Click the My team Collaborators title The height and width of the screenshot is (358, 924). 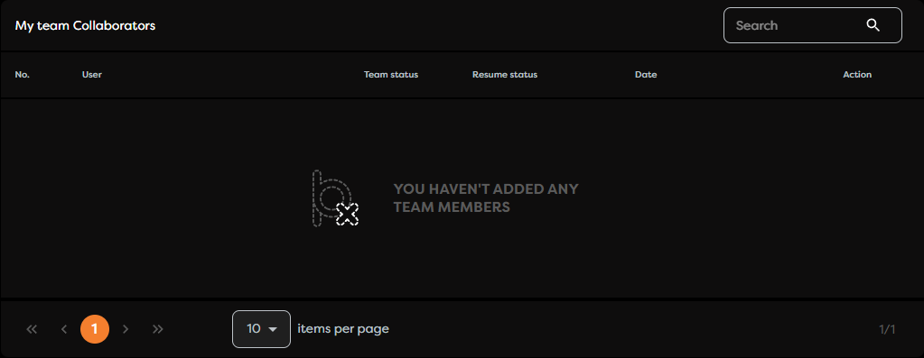85,26
